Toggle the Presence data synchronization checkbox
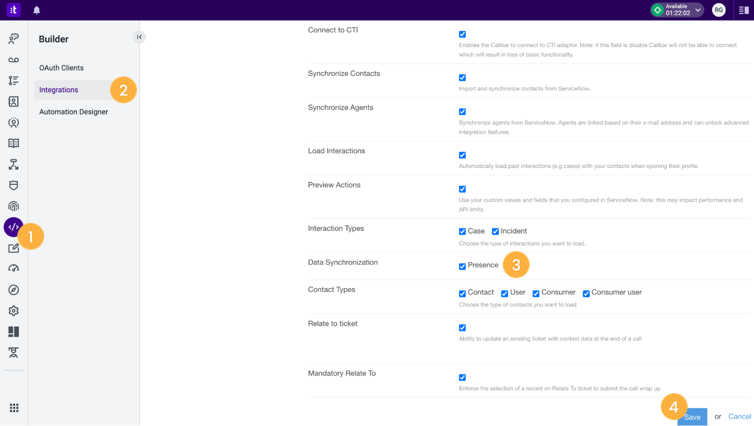 point(462,266)
